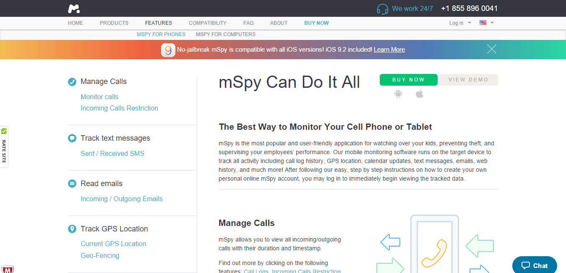Screen dimensions: 566x273
Task: Click BUY NOW in navigation bar
Action: coord(316,23)
